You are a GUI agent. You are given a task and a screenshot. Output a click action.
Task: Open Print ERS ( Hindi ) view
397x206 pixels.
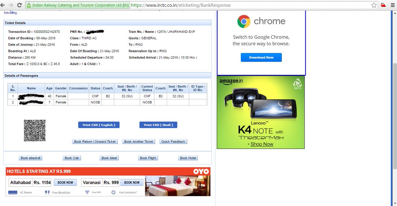(x=158, y=125)
